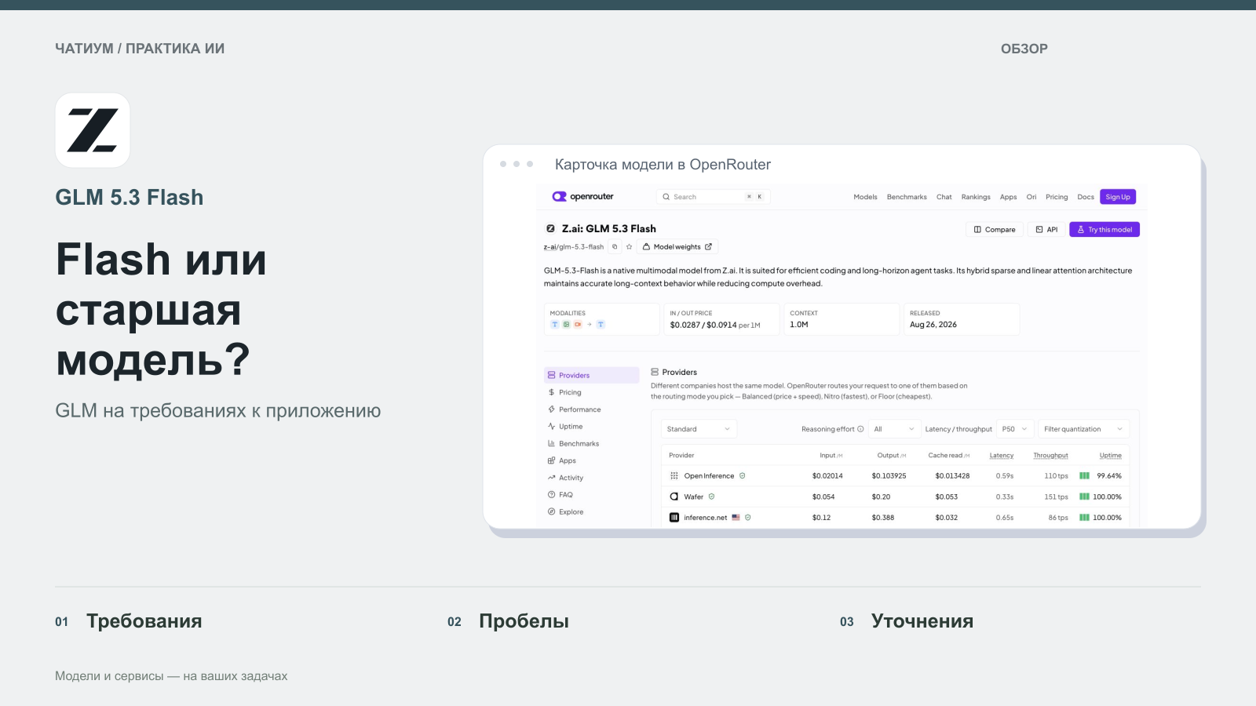Screen dimensions: 1256x706
Task: Open the Standard routing dropdown
Action: [699, 429]
